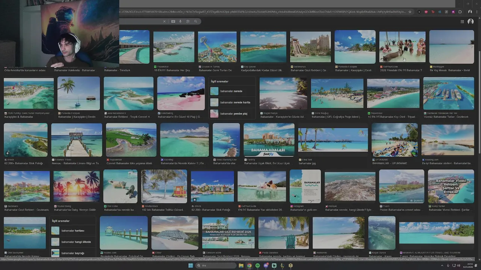This screenshot has height=270, width=481.
Task: Open volume control in system tray
Action: tap(458, 265)
